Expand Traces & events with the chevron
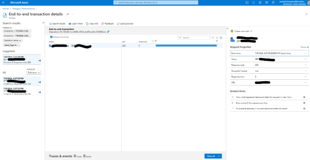Screen dimensions: 310x160 click(x=219, y=156)
